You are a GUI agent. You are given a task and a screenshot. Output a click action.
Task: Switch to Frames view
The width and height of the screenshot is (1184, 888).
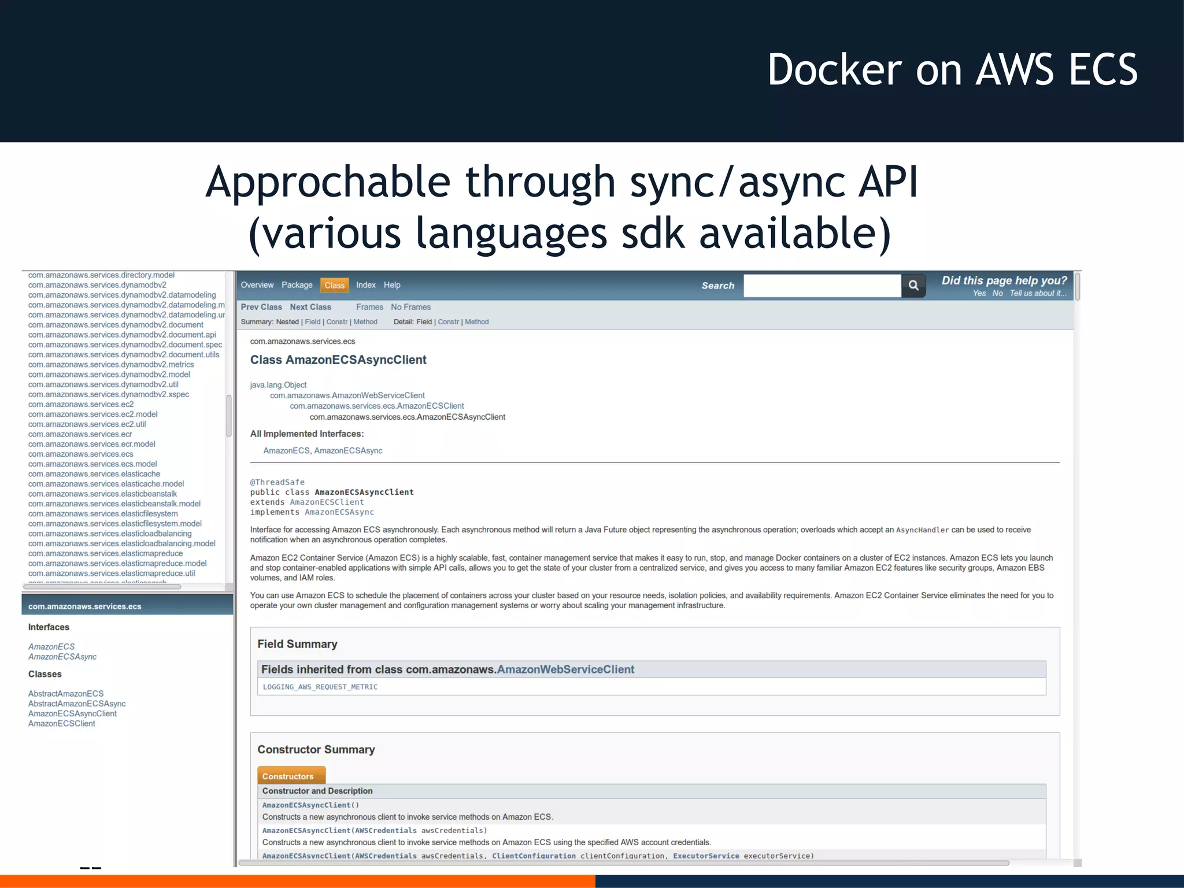click(369, 307)
